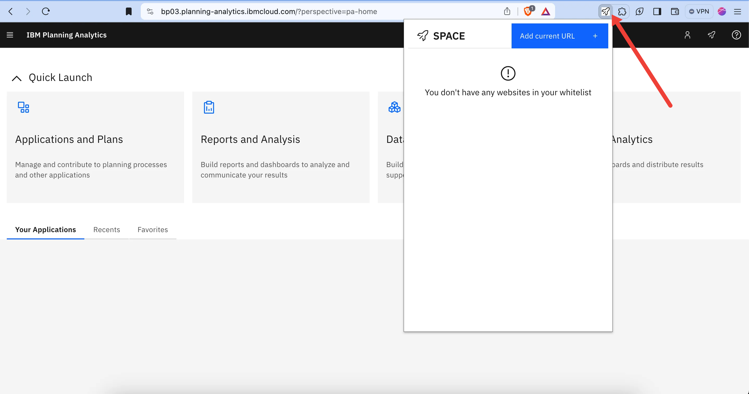Viewport: 749px width, 394px height.
Task: Click the SPACE rocket launch icon
Action: [x=605, y=11]
